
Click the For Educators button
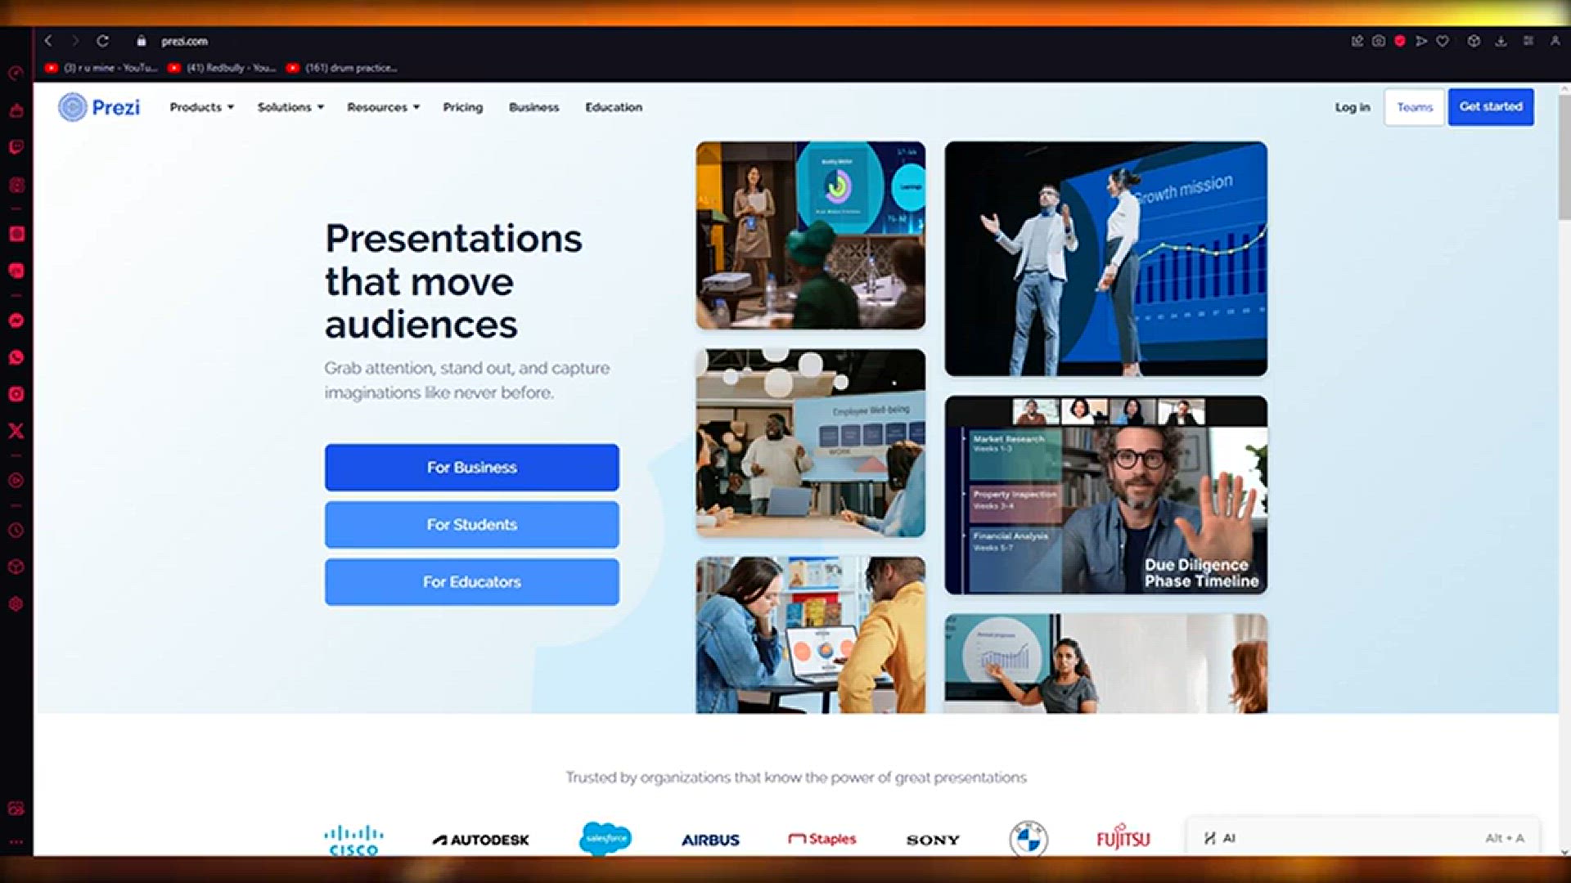(x=472, y=582)
